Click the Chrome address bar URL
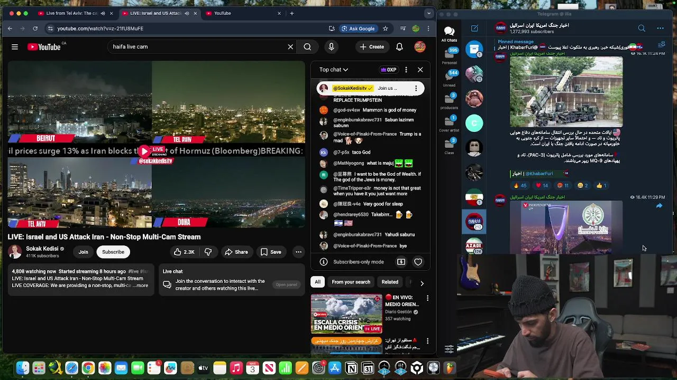This screenshot has height=380, width=677. pyautogui.click(x=100, y=28)
